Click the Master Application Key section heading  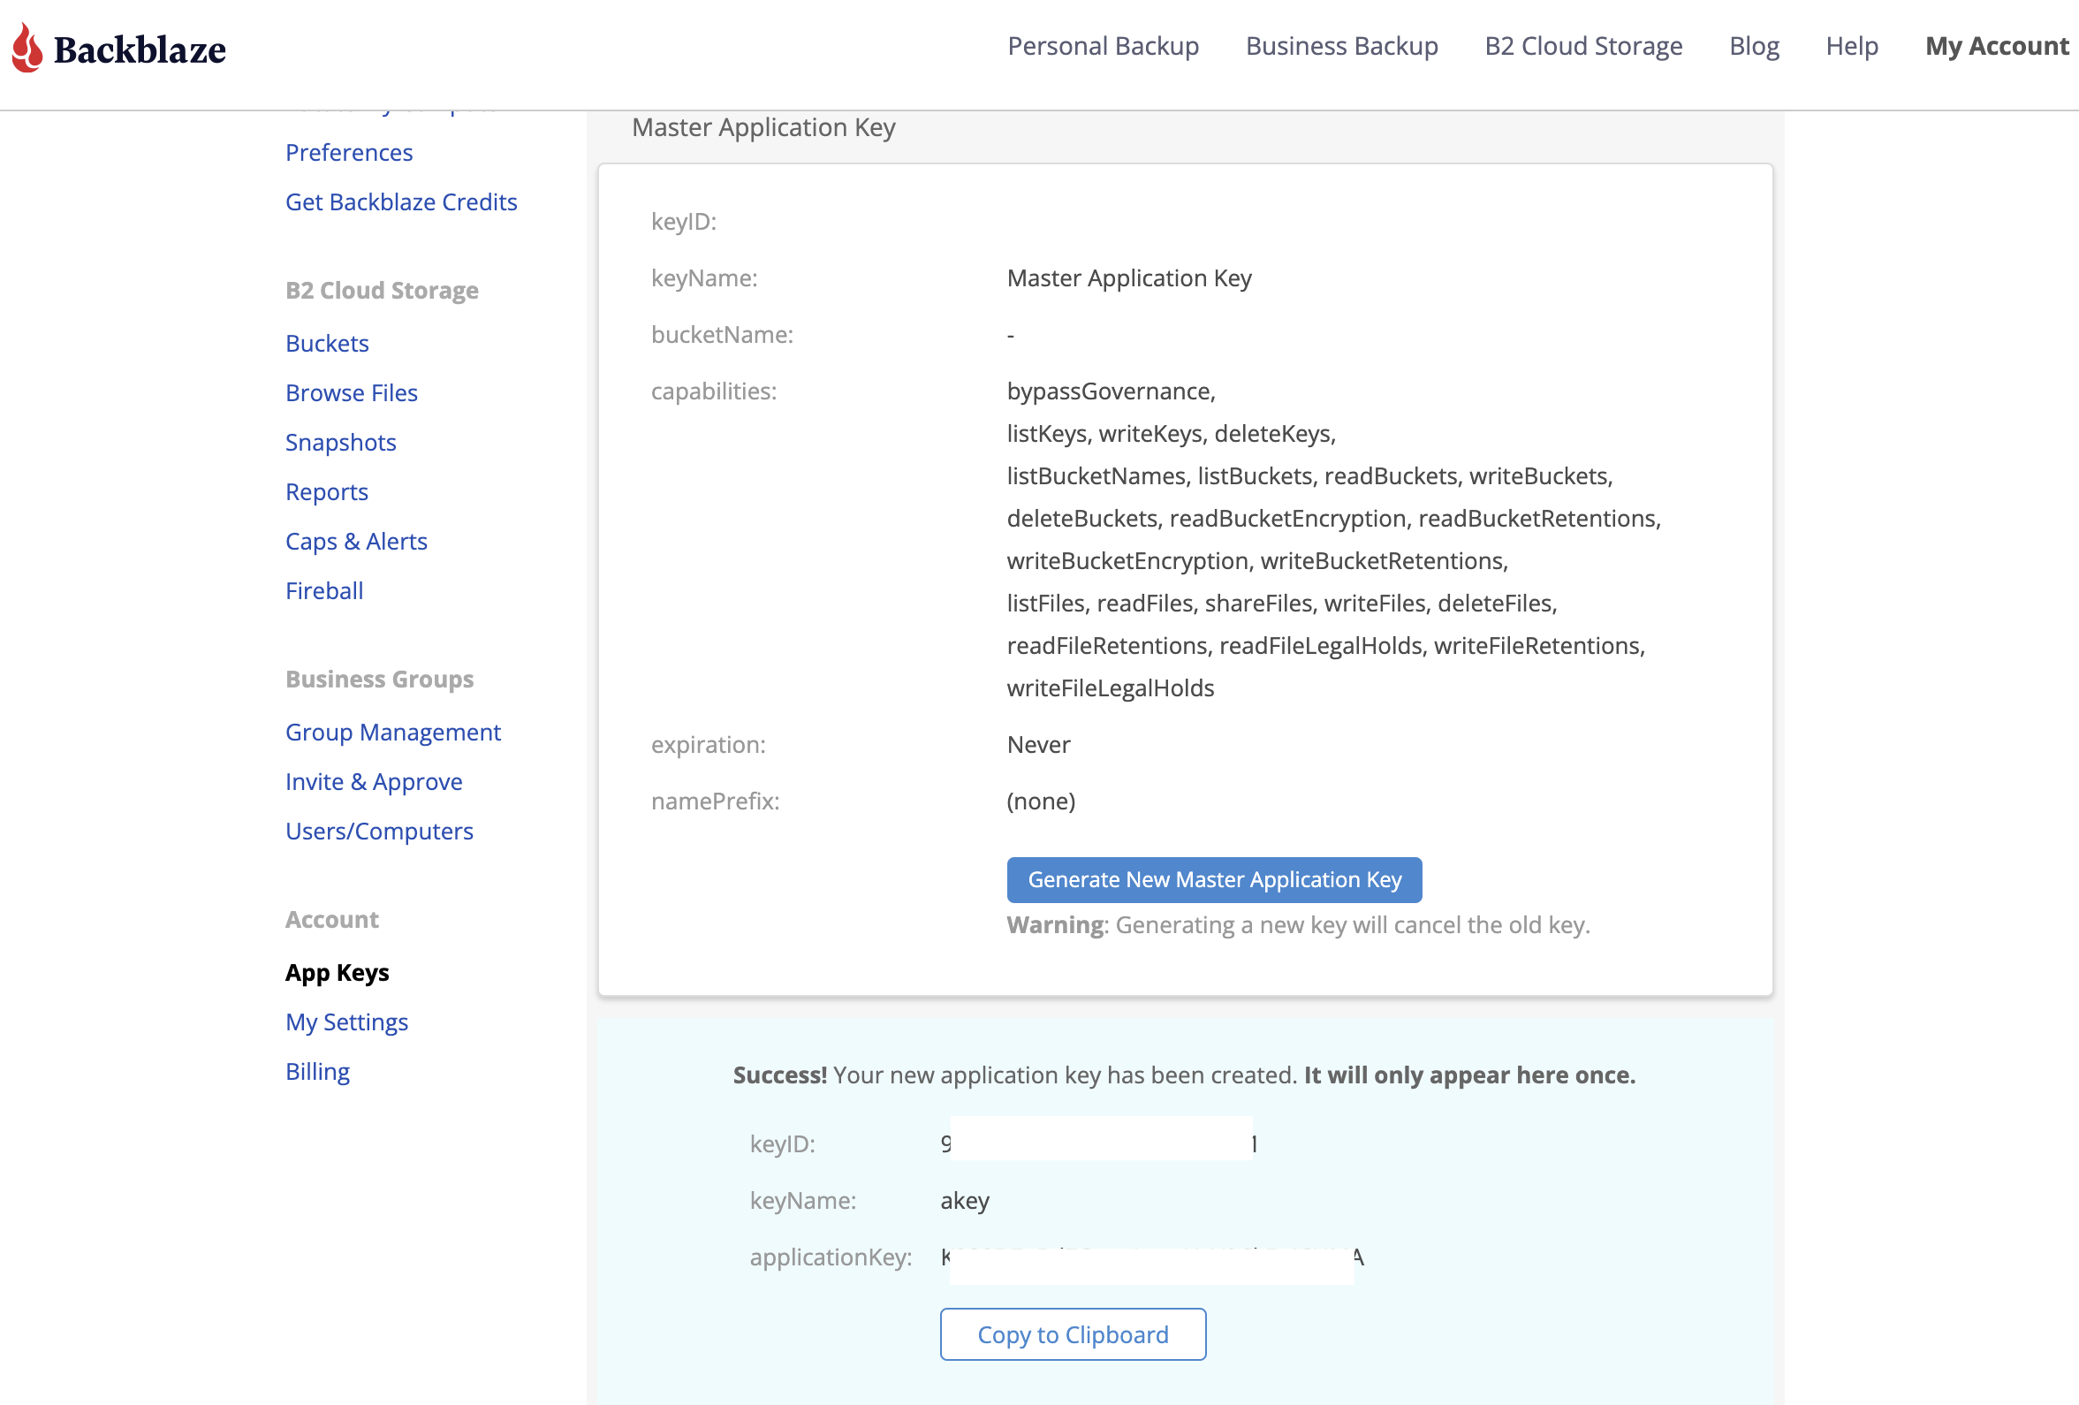coord(763,128)
